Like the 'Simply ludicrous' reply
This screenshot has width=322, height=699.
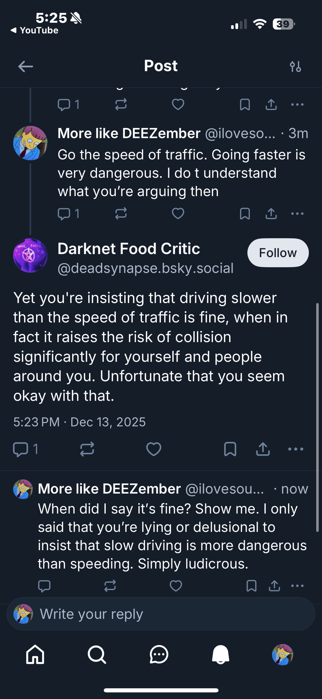click(x=176, y=586)
